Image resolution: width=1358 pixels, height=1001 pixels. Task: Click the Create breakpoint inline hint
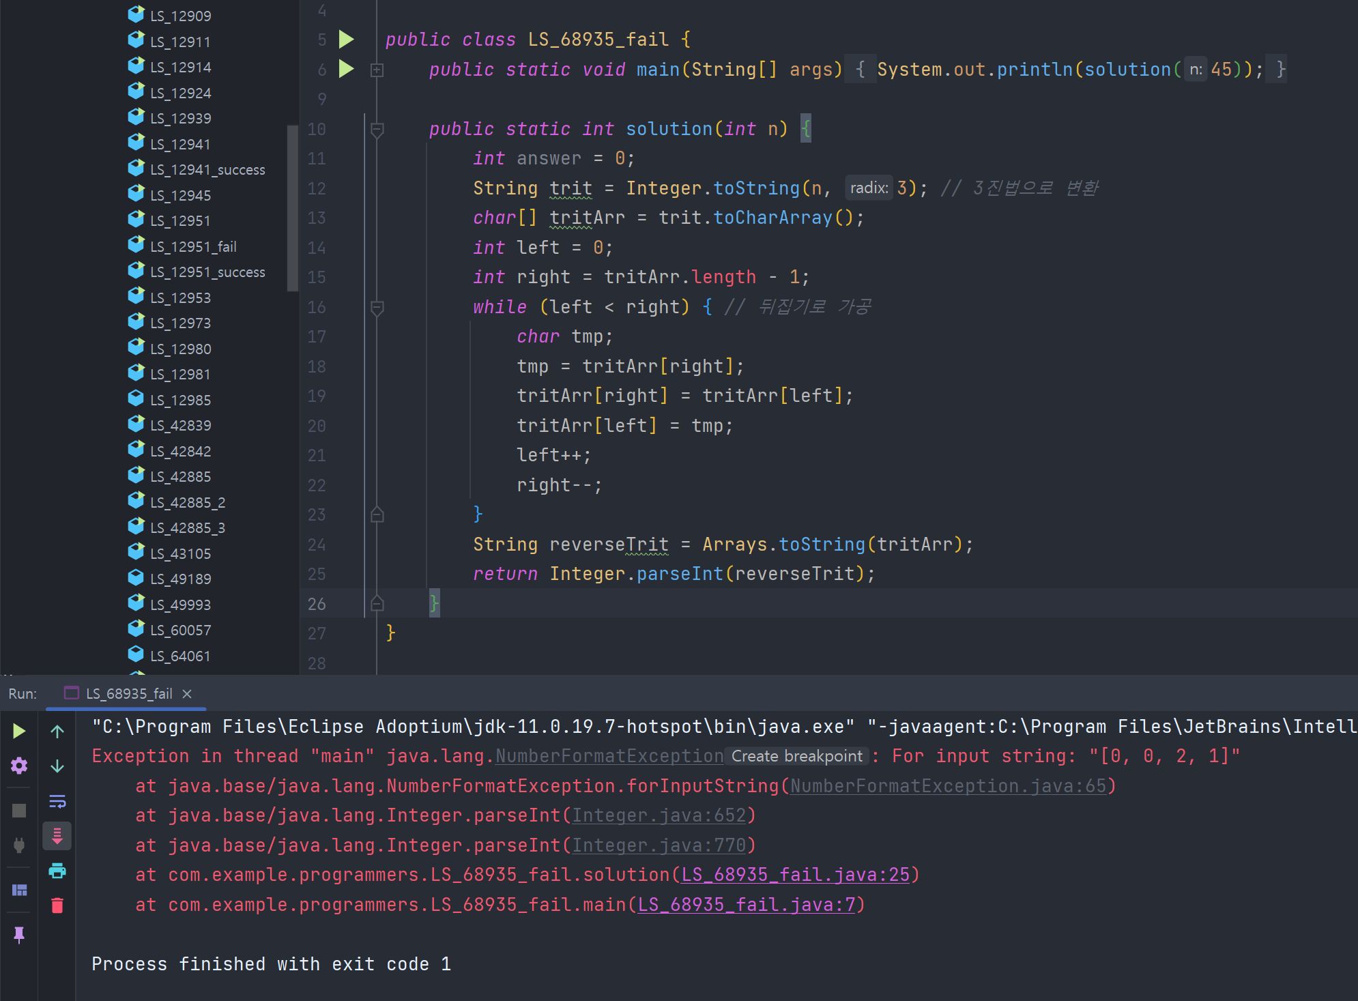point(796,756)
